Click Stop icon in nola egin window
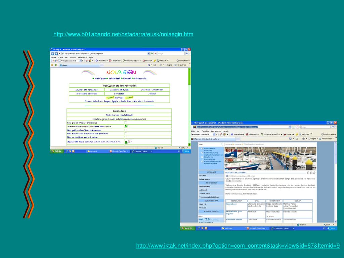The height and width of the screenshot is (258, 344). coord(155,53)
